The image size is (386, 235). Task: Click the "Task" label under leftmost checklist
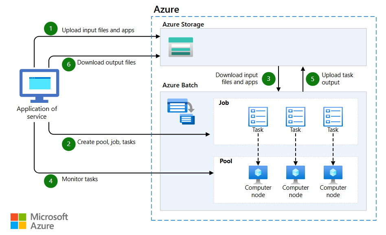tap(258, 130)
